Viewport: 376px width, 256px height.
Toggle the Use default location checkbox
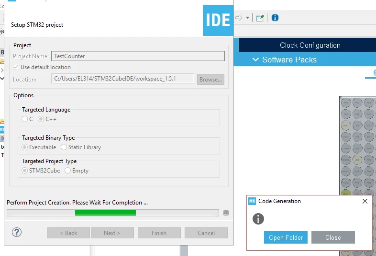tap(16, 67)
